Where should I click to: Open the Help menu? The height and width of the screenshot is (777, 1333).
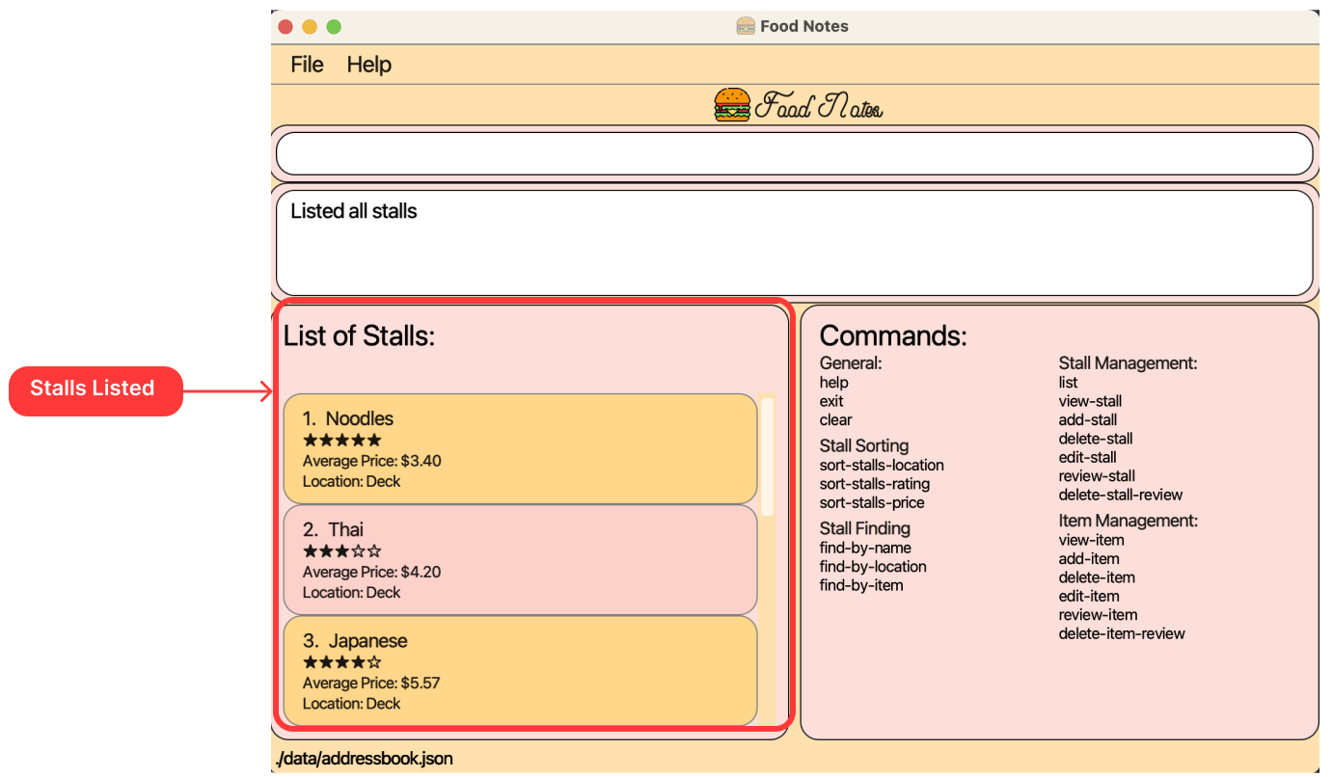pos(368,65)
